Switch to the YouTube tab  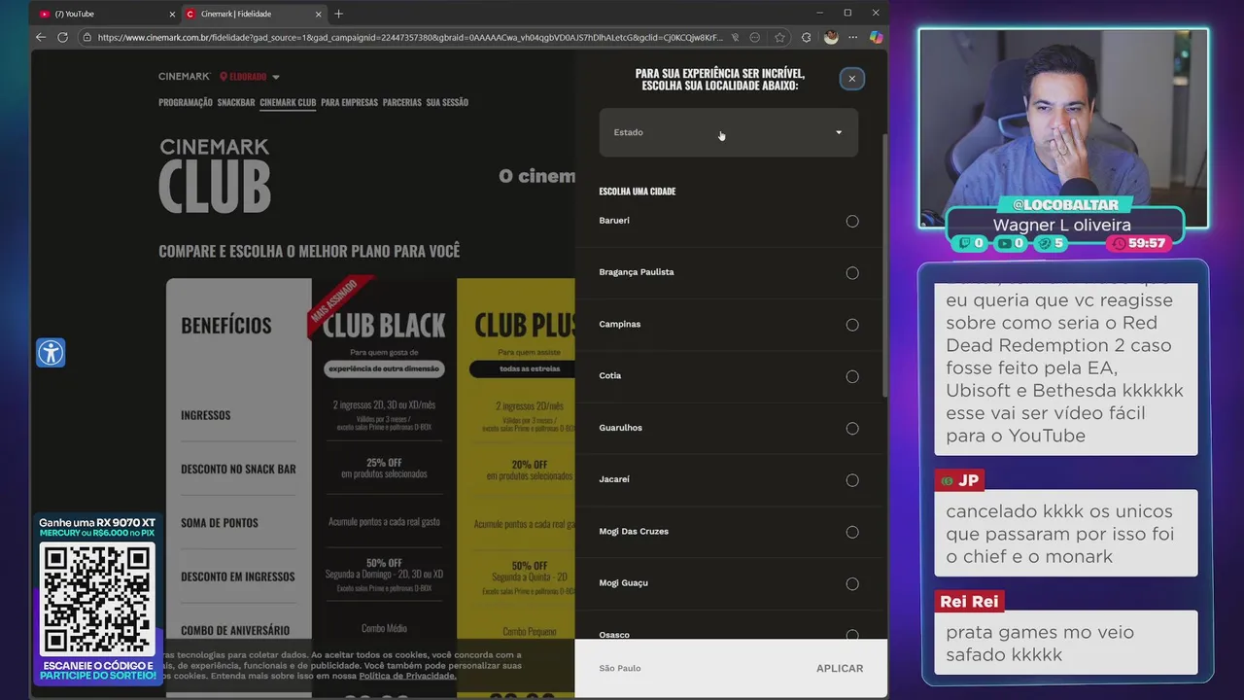(x=105, y=14)
